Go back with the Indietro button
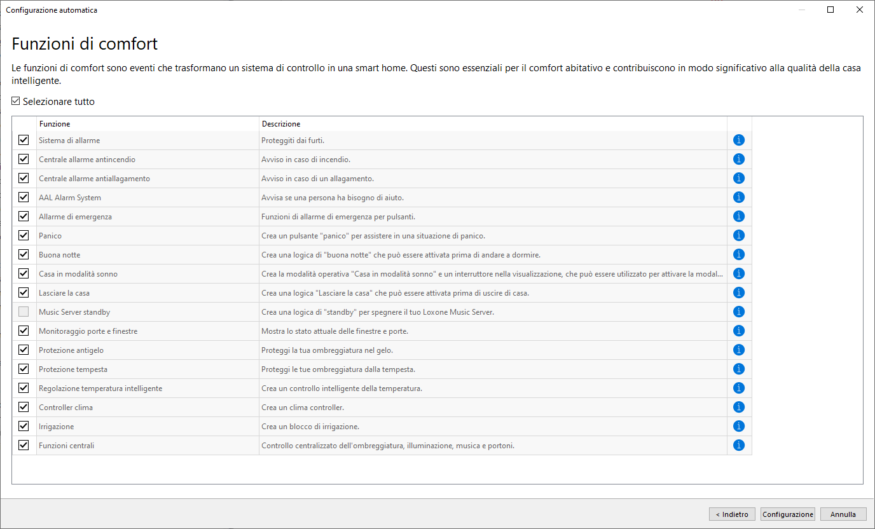The height and width of the screenshot is (529, 875). click(733, 514)
